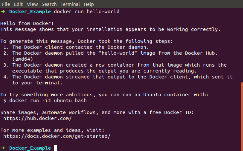The width and height of the screenshot is (243, 151).
Task: Click the quoted "hello-world" image name
Action: pyautogui.click(x=118, y=53)
